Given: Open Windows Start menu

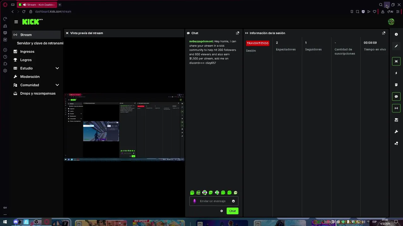Looking at the screenshot, I should (x=5, y=222).
